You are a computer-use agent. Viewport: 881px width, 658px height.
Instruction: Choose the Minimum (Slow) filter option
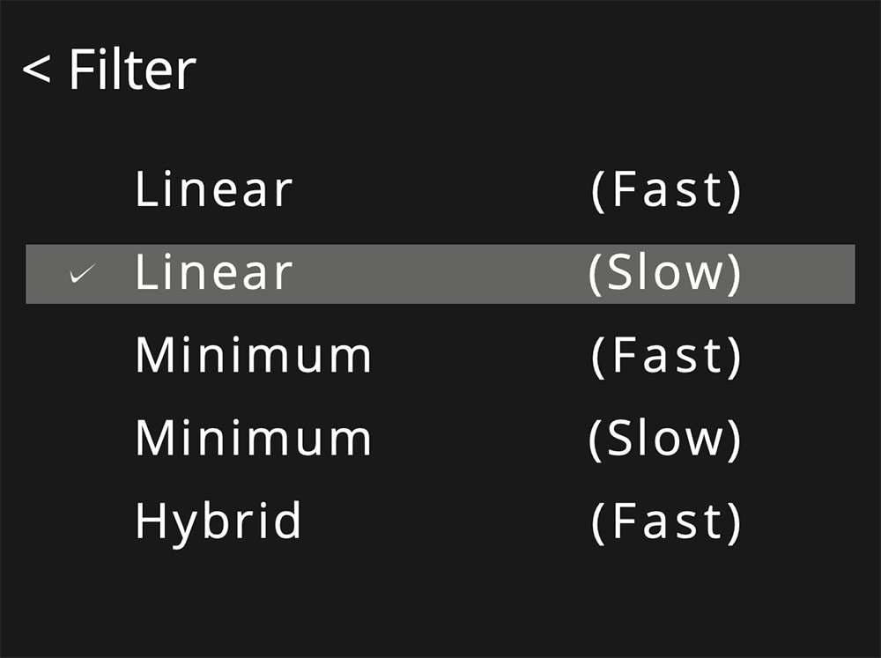[438, 439]
